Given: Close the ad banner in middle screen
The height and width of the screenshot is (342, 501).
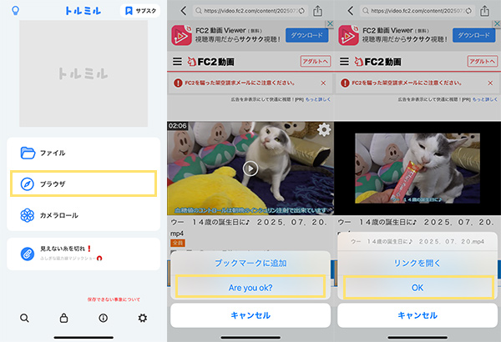Looking at the screenshot, I should click(330, 23).
